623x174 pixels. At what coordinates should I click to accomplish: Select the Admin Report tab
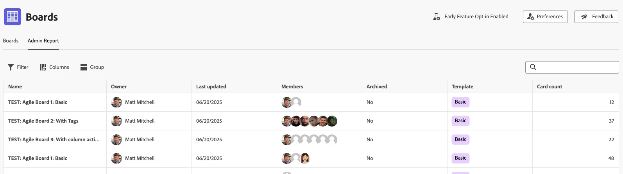[x=43, y=41]
